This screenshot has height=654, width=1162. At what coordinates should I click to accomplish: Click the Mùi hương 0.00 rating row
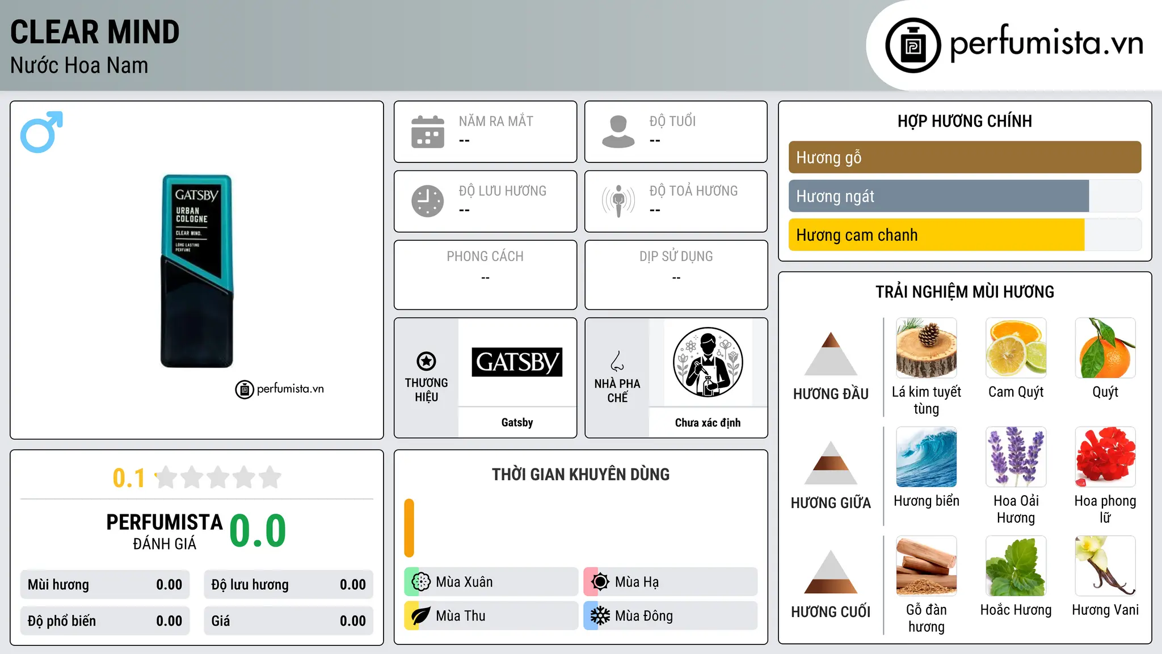105,585
